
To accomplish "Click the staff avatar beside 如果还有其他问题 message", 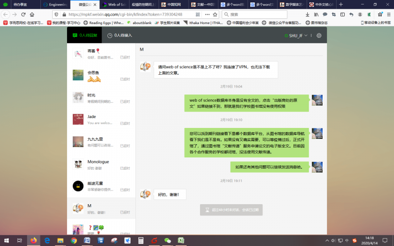I will [317, 167].
